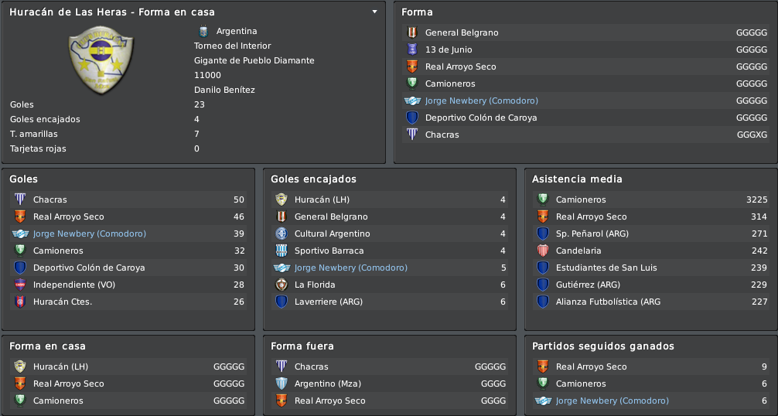The width and height of the screenshot is (778, 416).
Task: Select Torneo del Interior competition
Action: tap(232, 46)
